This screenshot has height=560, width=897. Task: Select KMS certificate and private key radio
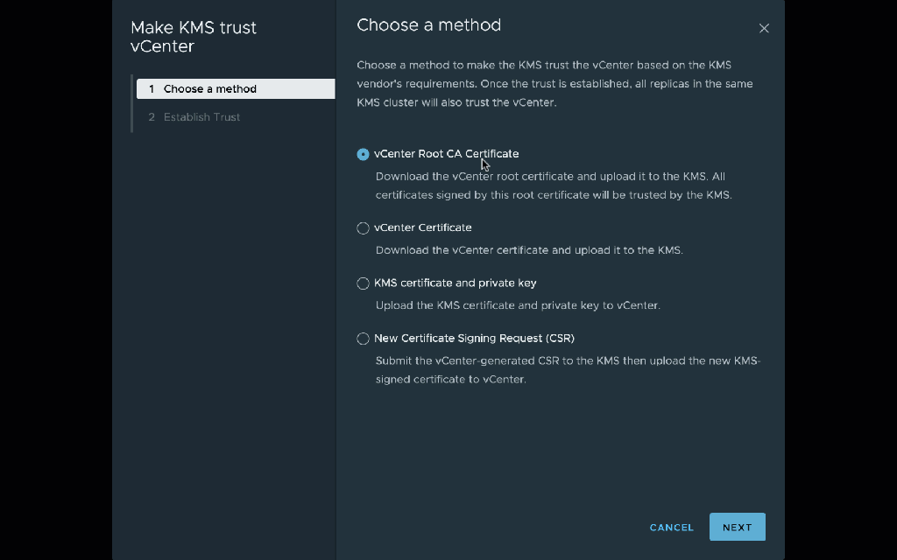pos(363,283)
